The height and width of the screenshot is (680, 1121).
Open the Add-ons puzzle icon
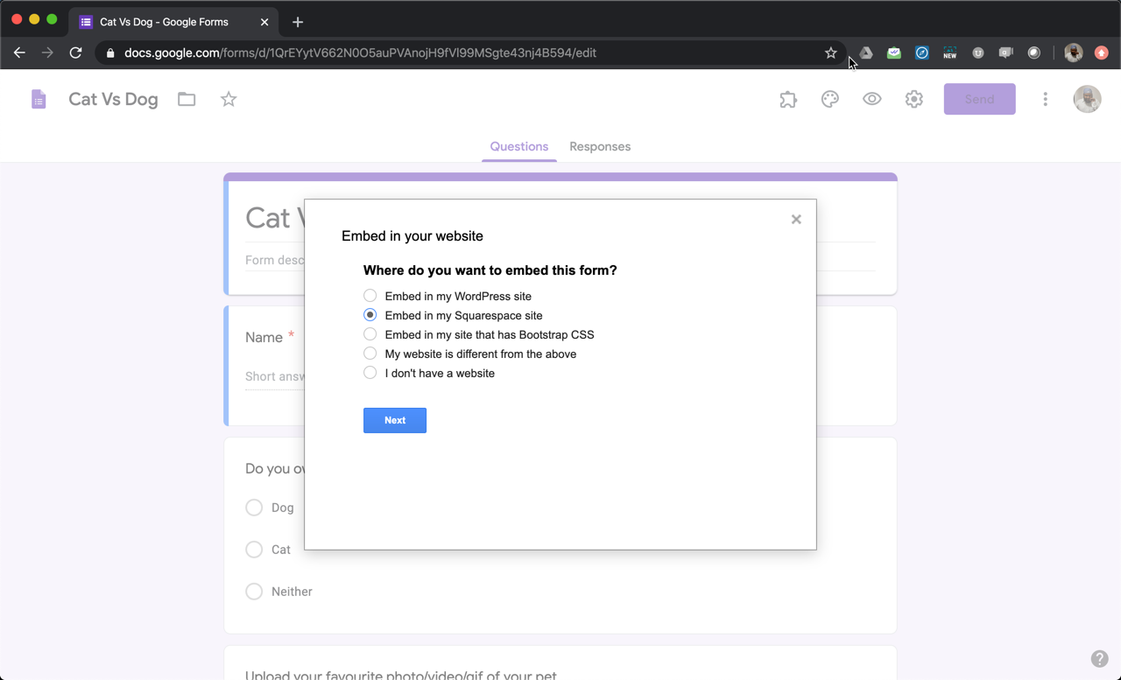[787, 99]
